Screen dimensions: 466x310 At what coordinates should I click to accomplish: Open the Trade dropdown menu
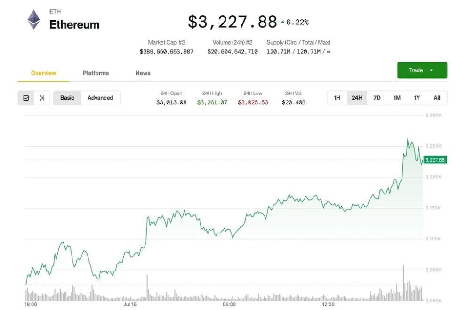click(x=416, y=70)
